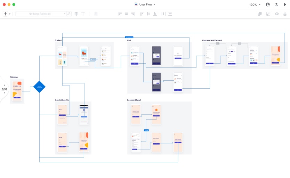Open the dropdown arrow beside the plus tool
The width and height of the screenshot is (290, 178).
(x=10, y=14)
